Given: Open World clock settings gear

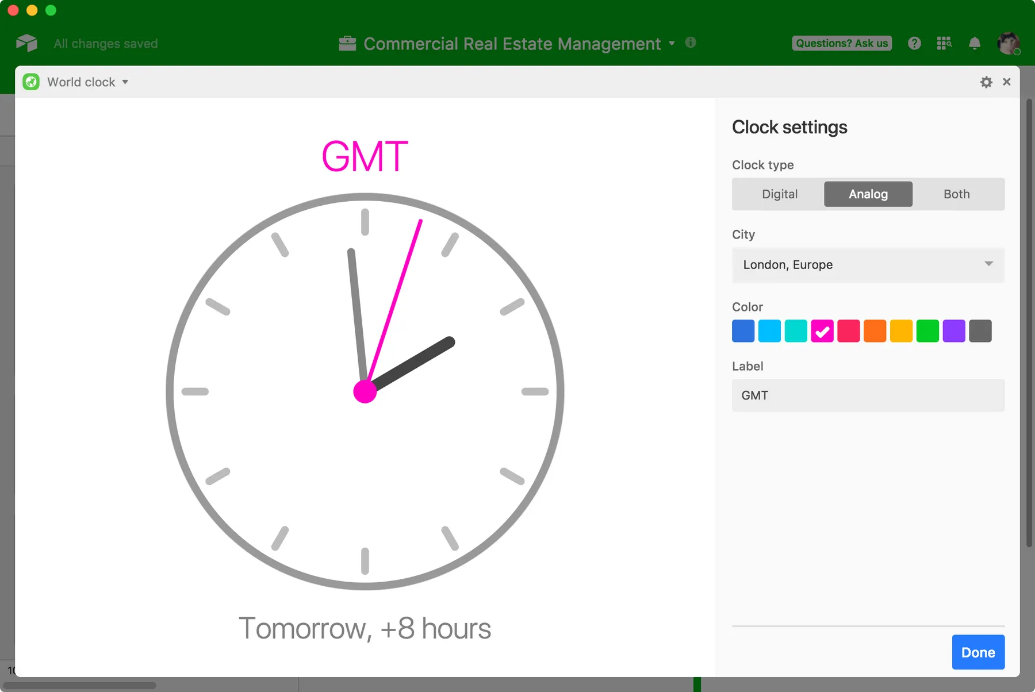Looking at the screenshot, I should point(986,82).
